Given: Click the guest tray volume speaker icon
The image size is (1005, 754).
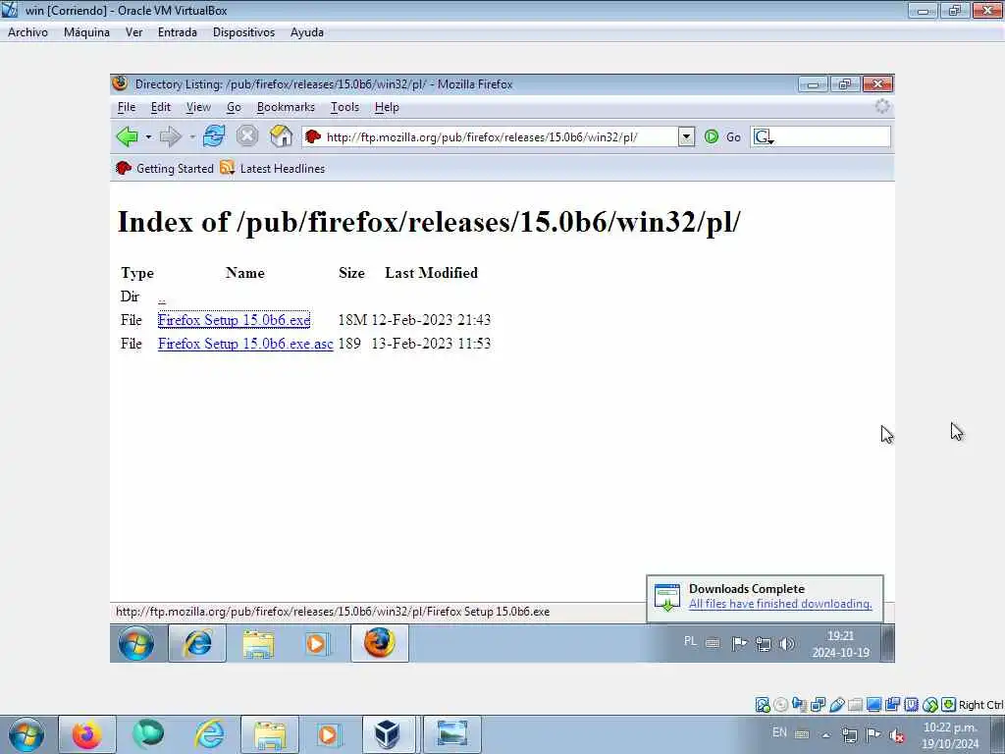Looking at the screenshot, I should pyautogui.click(x=787, y=644).
